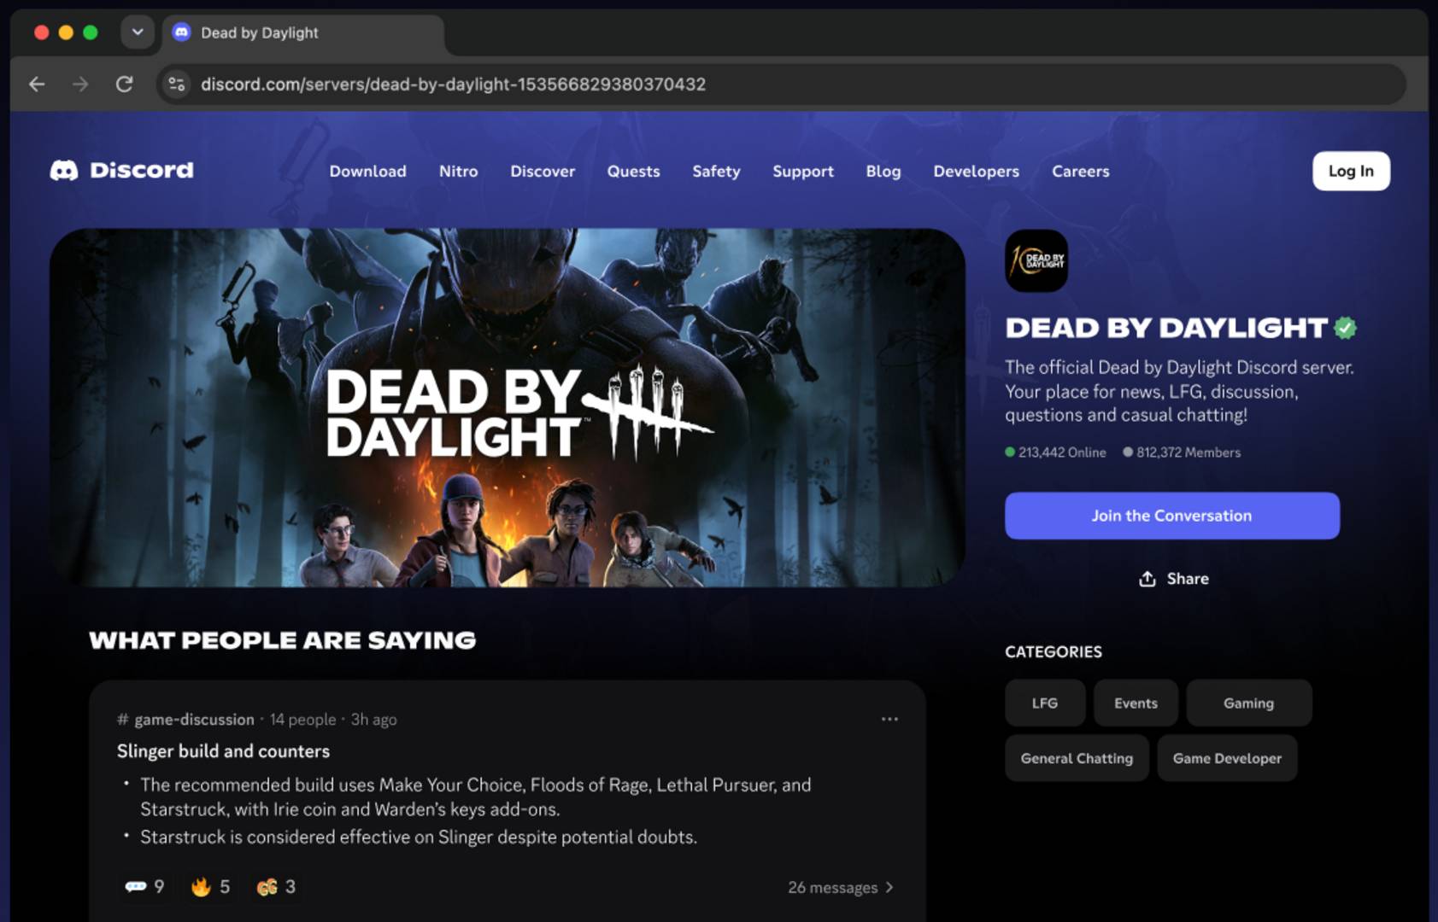Screen dimensions: 1438x922
Task: Go to Discover in the navigation
Action: click(x=543, y=172)
